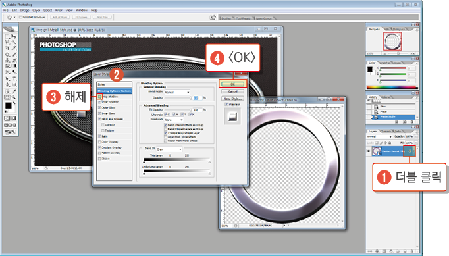Click the switch foreground/background colors arrow

click(14, 103)
